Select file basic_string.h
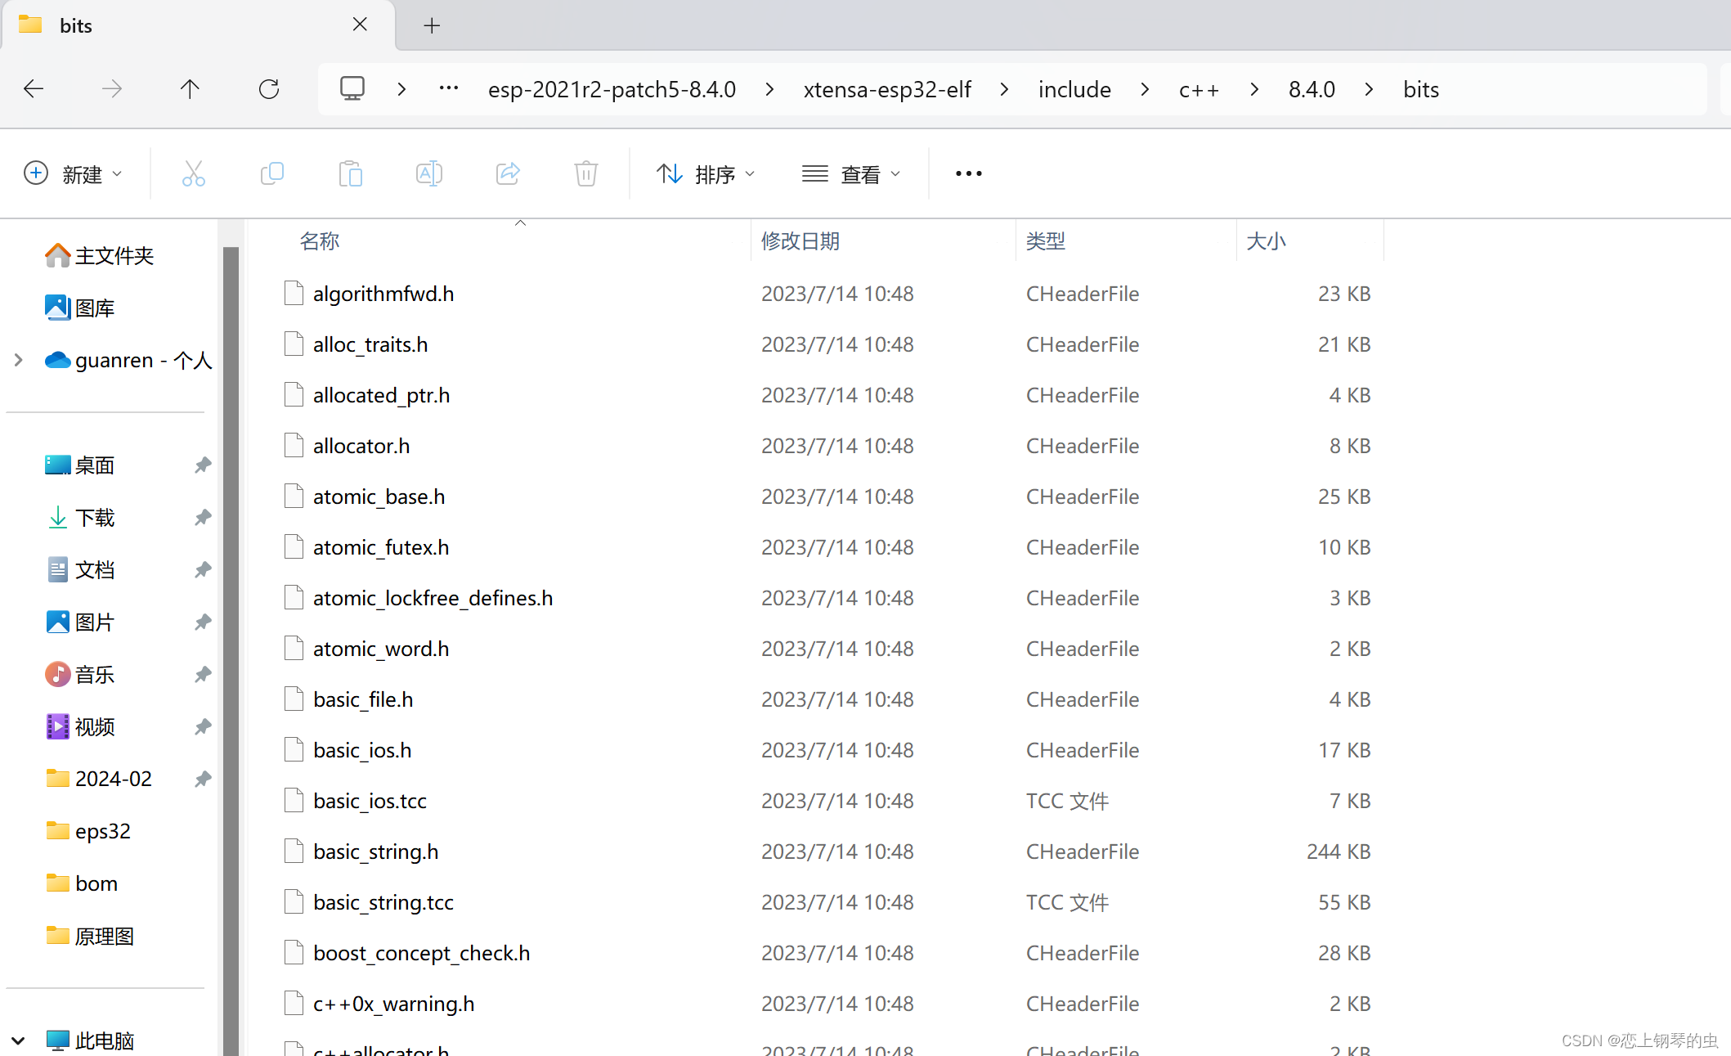This screenshot has width=1731, height=1056. 376,852
